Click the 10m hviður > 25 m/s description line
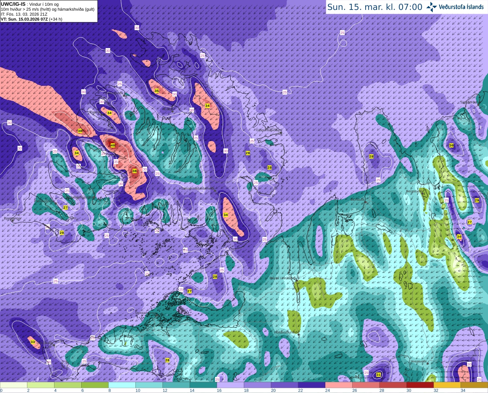The height and width of the screenshot is (393, 488). (48, 9)
